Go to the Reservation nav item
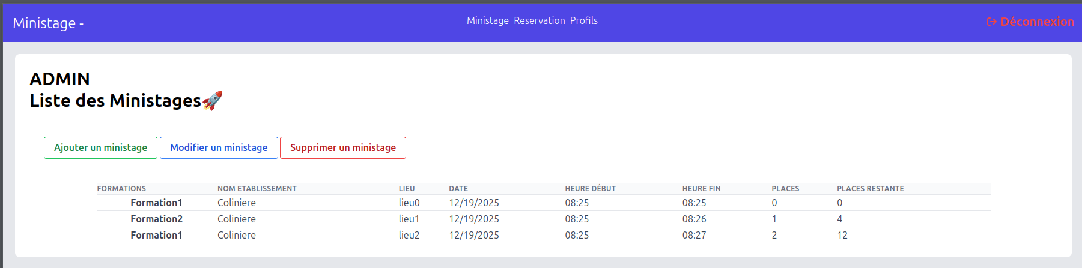The height and width of the screenshot is (268, 1082). pos(539,20)
